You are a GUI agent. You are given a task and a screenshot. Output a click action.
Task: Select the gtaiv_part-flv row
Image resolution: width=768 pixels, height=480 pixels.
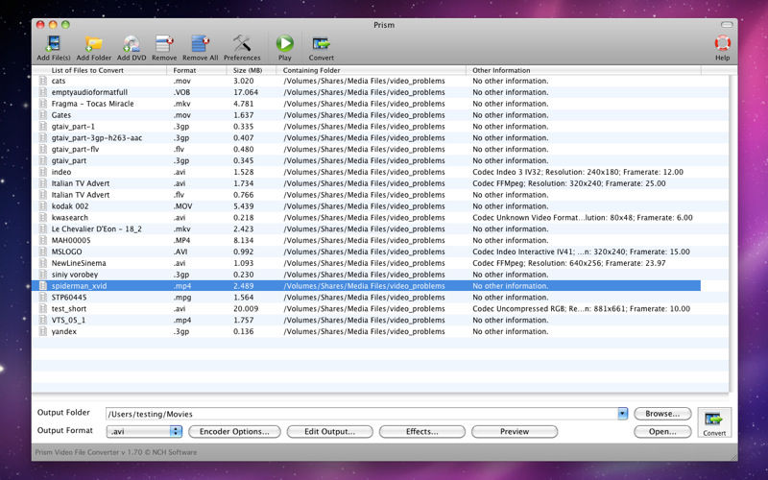367,150
